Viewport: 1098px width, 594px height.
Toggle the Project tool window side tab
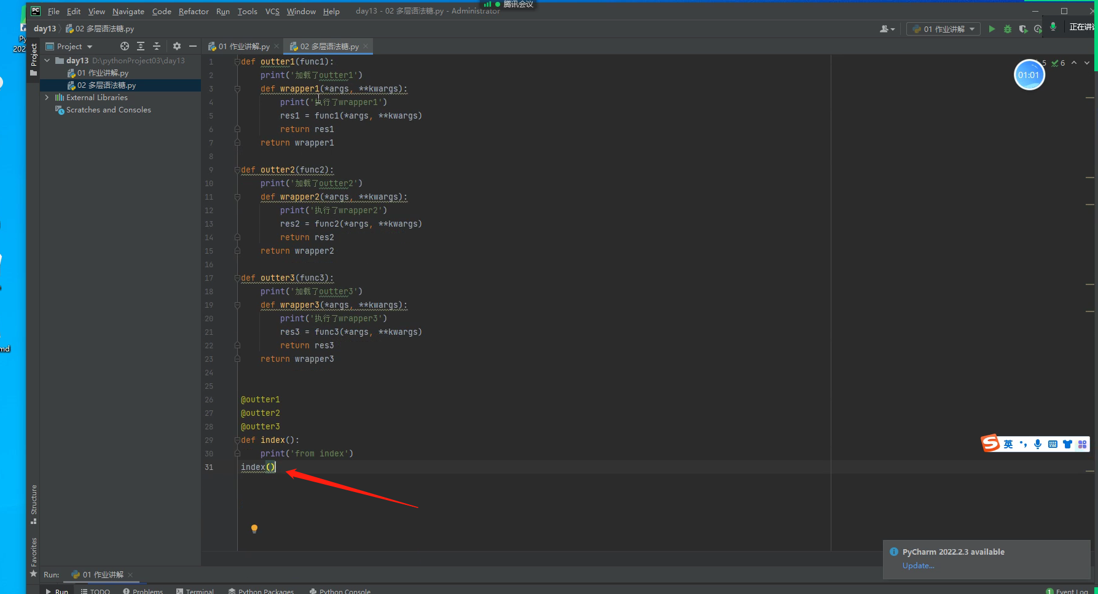[x=34, y=60]
